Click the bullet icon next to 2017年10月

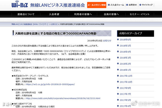(118, 82)
